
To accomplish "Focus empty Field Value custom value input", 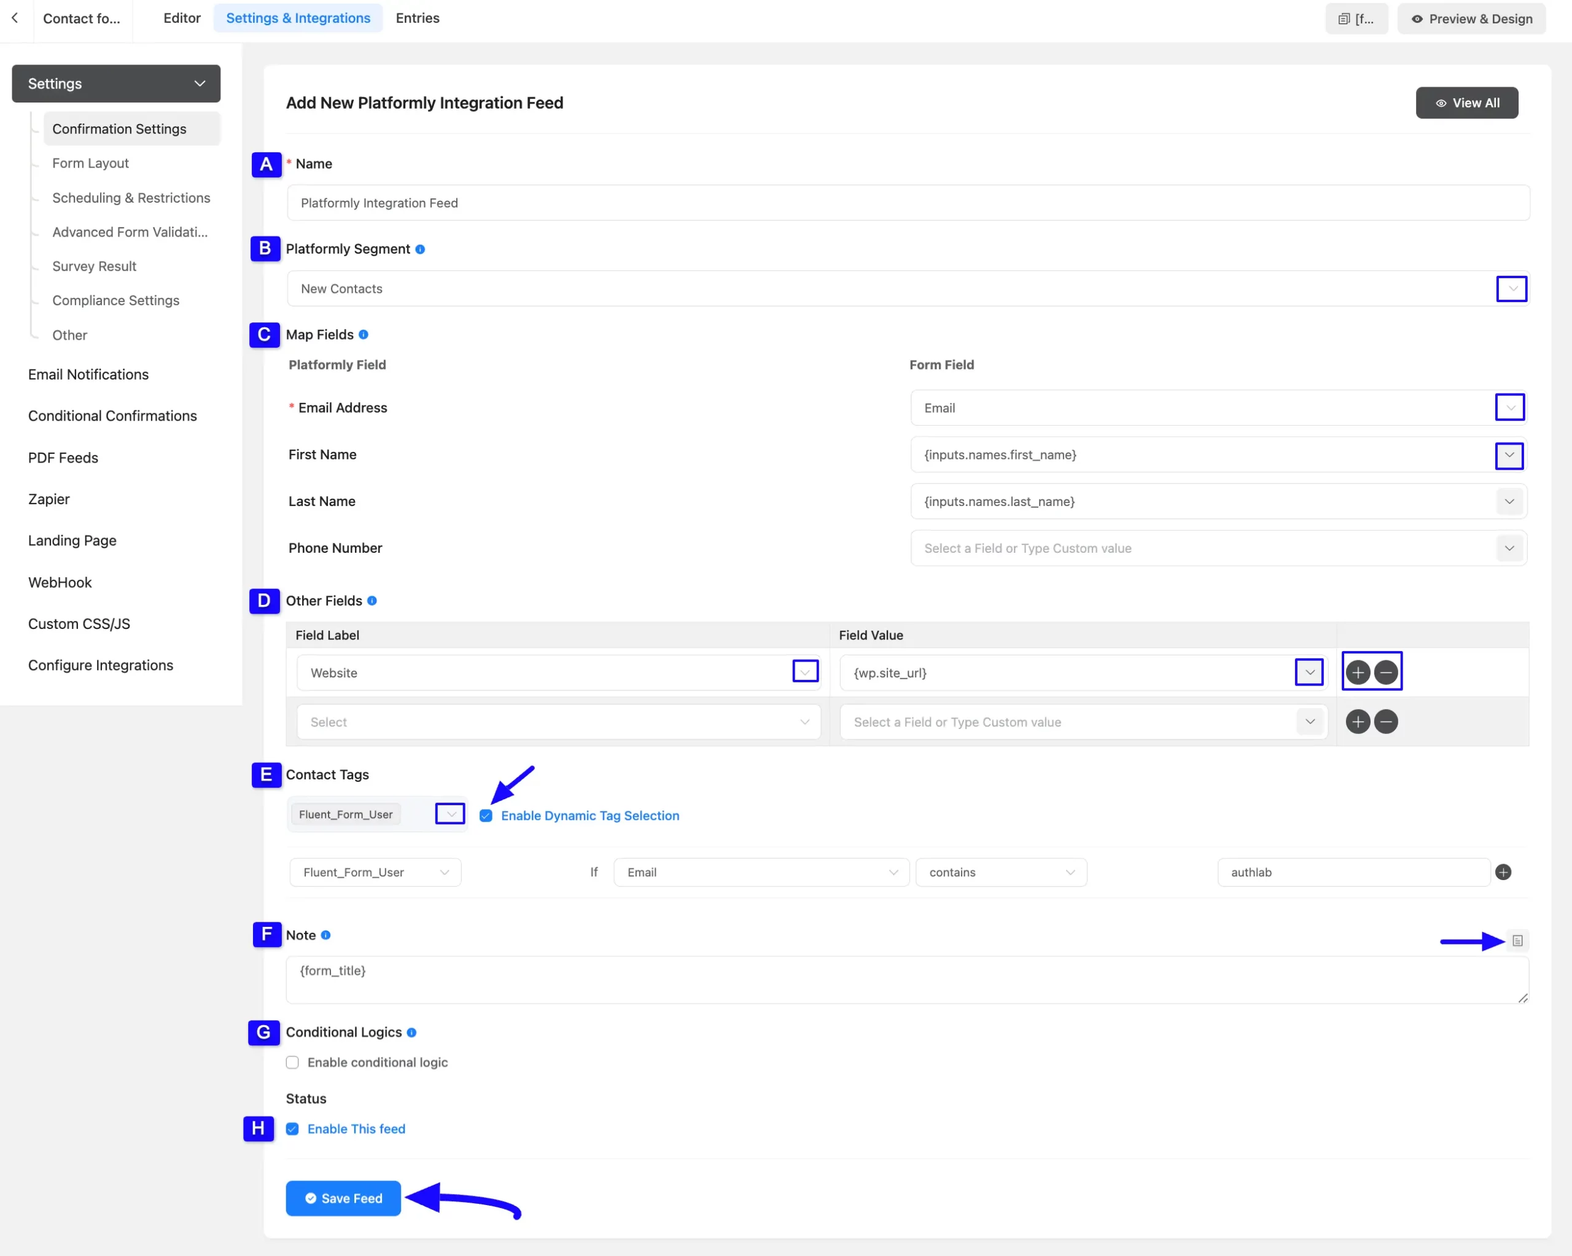I will tap(1068, 722).
